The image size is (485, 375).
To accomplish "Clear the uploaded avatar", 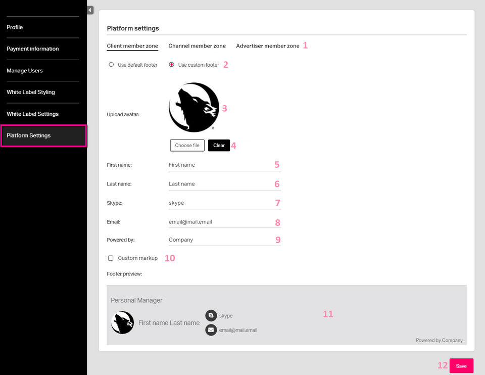I will [x=219, y=146].
